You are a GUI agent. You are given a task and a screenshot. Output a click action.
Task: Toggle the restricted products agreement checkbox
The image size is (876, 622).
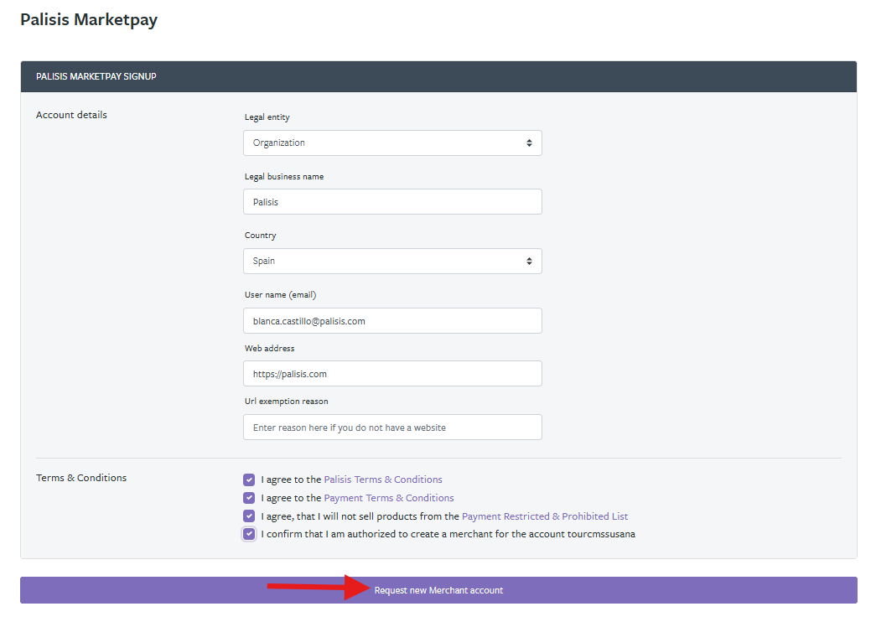(x=249, y=516)
